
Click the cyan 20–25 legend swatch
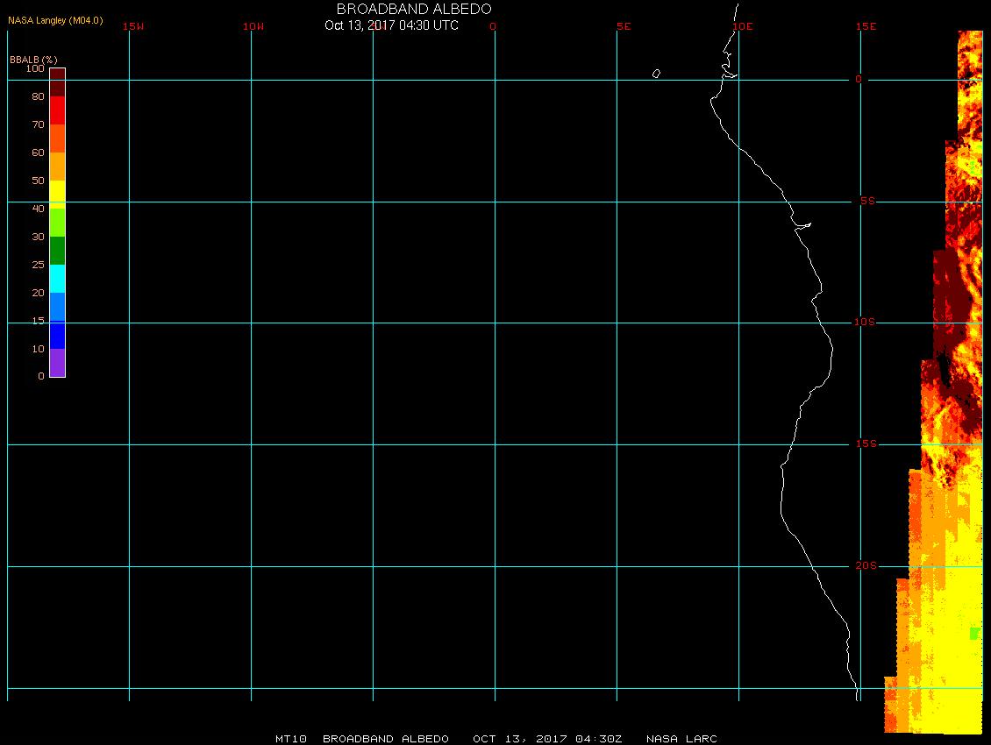click(x=58, y=279)
